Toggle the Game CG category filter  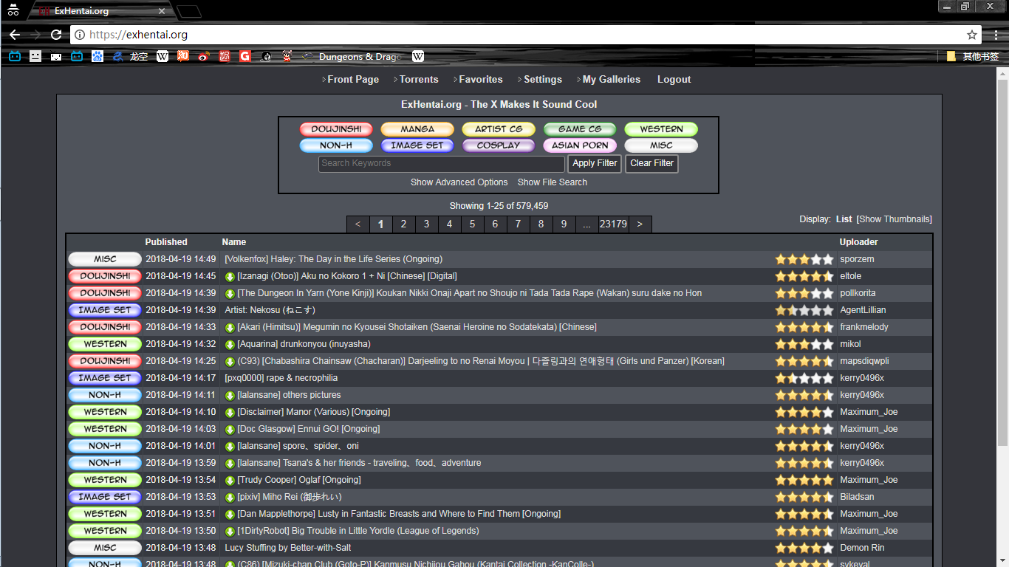click(580, 129)
